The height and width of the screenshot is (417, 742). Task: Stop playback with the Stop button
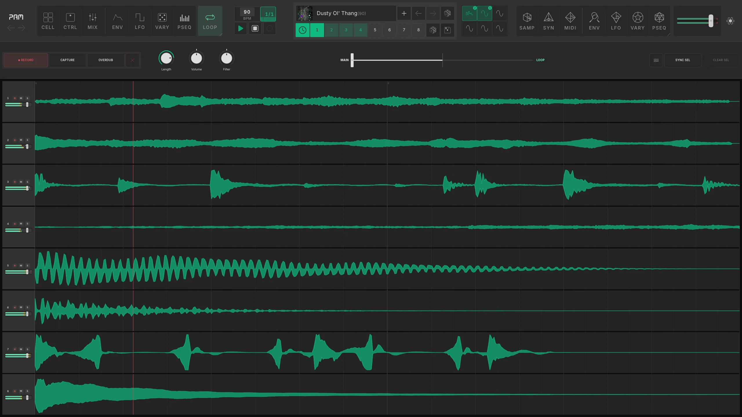255,28
